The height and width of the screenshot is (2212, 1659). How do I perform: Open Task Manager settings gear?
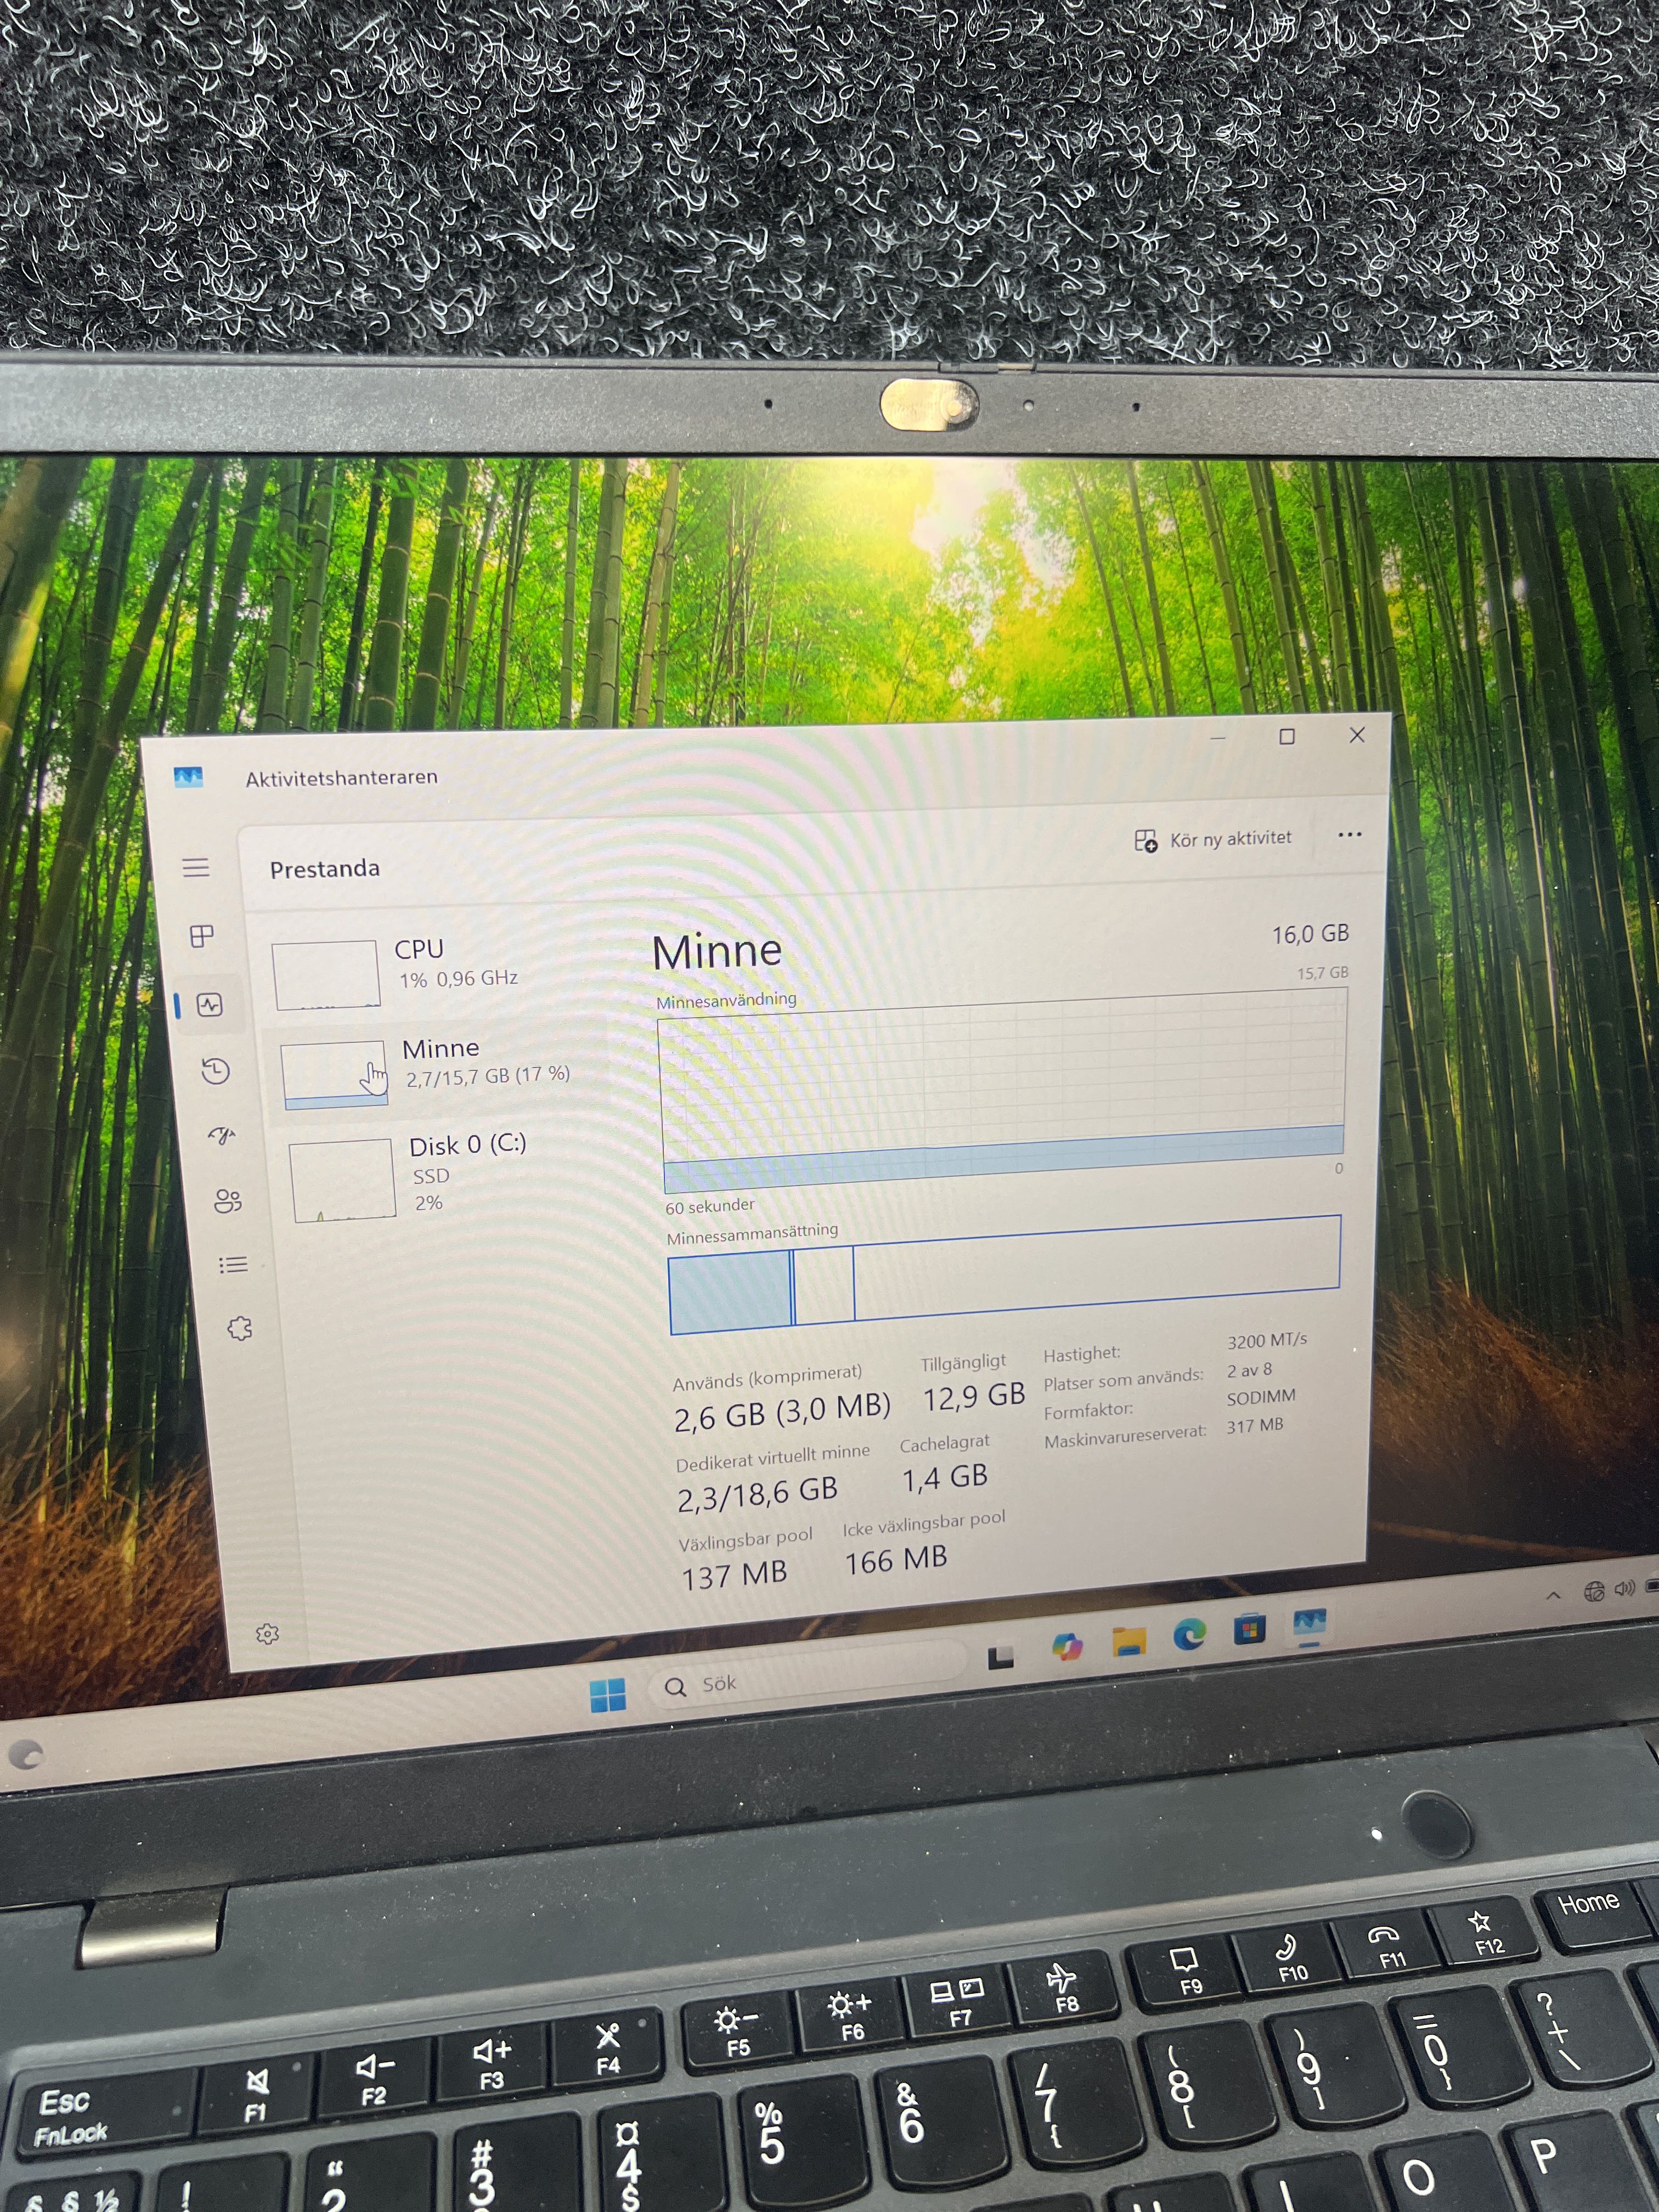click(267, 1634)
